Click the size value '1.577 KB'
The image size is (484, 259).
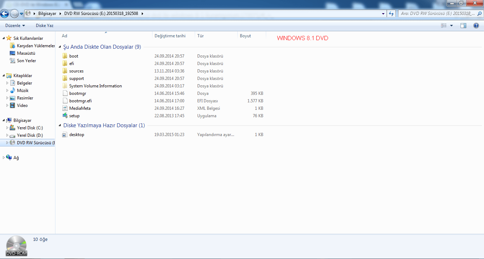point(255,101)
